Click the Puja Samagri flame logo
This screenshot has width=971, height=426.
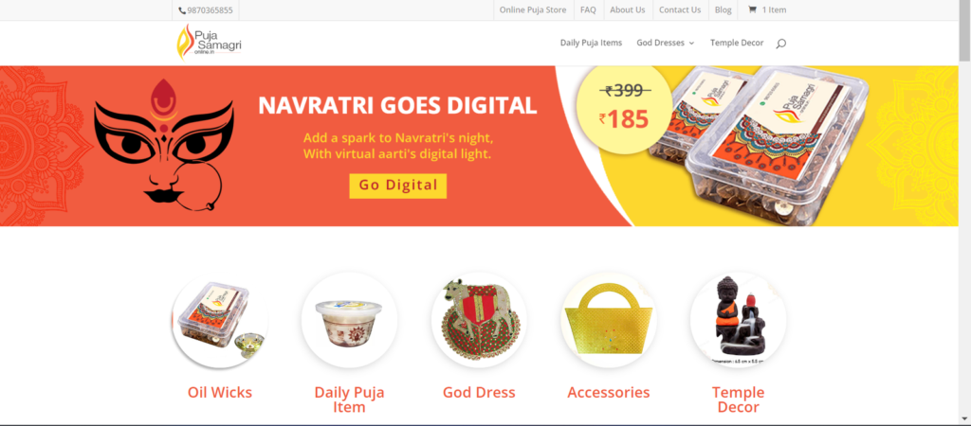click(209, 42)
